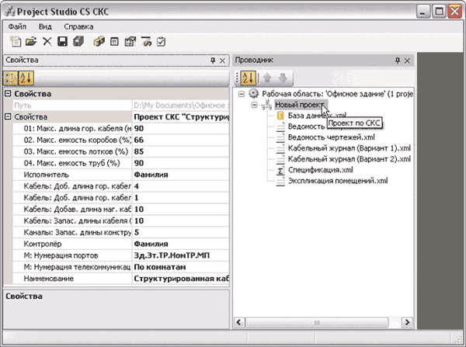Open a project with the folder icon
Screen dimensions: 466x347
pos(31,41)
